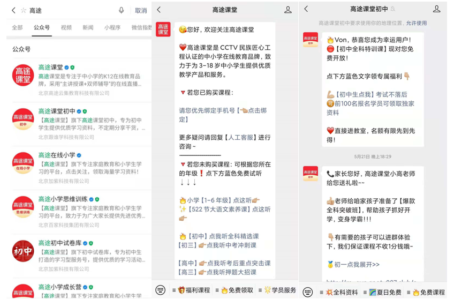Click the search field containing 高途

point(70,10)
